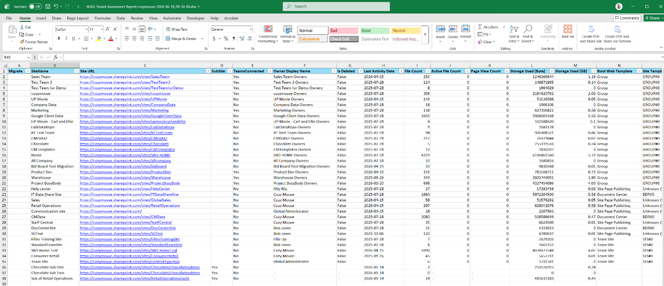
Task: Increase indent in Alignment group
Action: [x=157, y=39]
